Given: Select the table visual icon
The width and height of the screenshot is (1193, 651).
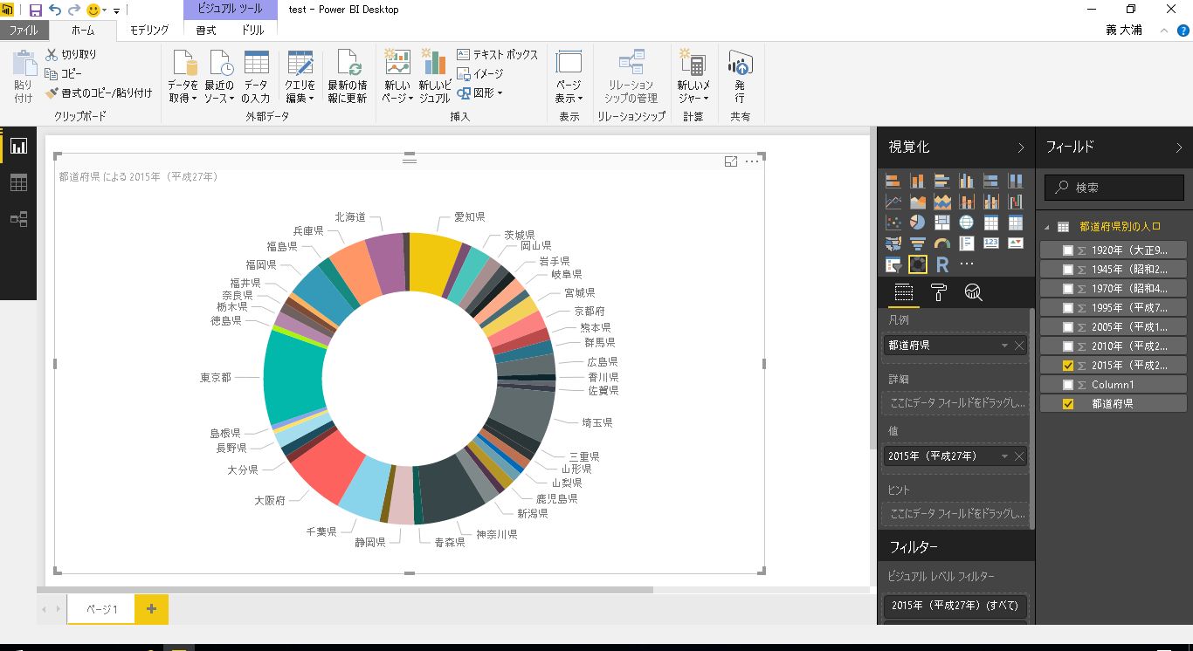Looking at the screenshot, I should [x=991, y=223].
